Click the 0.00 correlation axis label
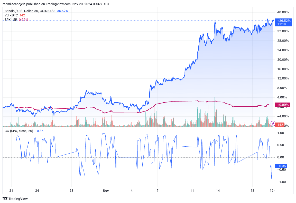This screenshot has height=203, width=296. point(281,157)
